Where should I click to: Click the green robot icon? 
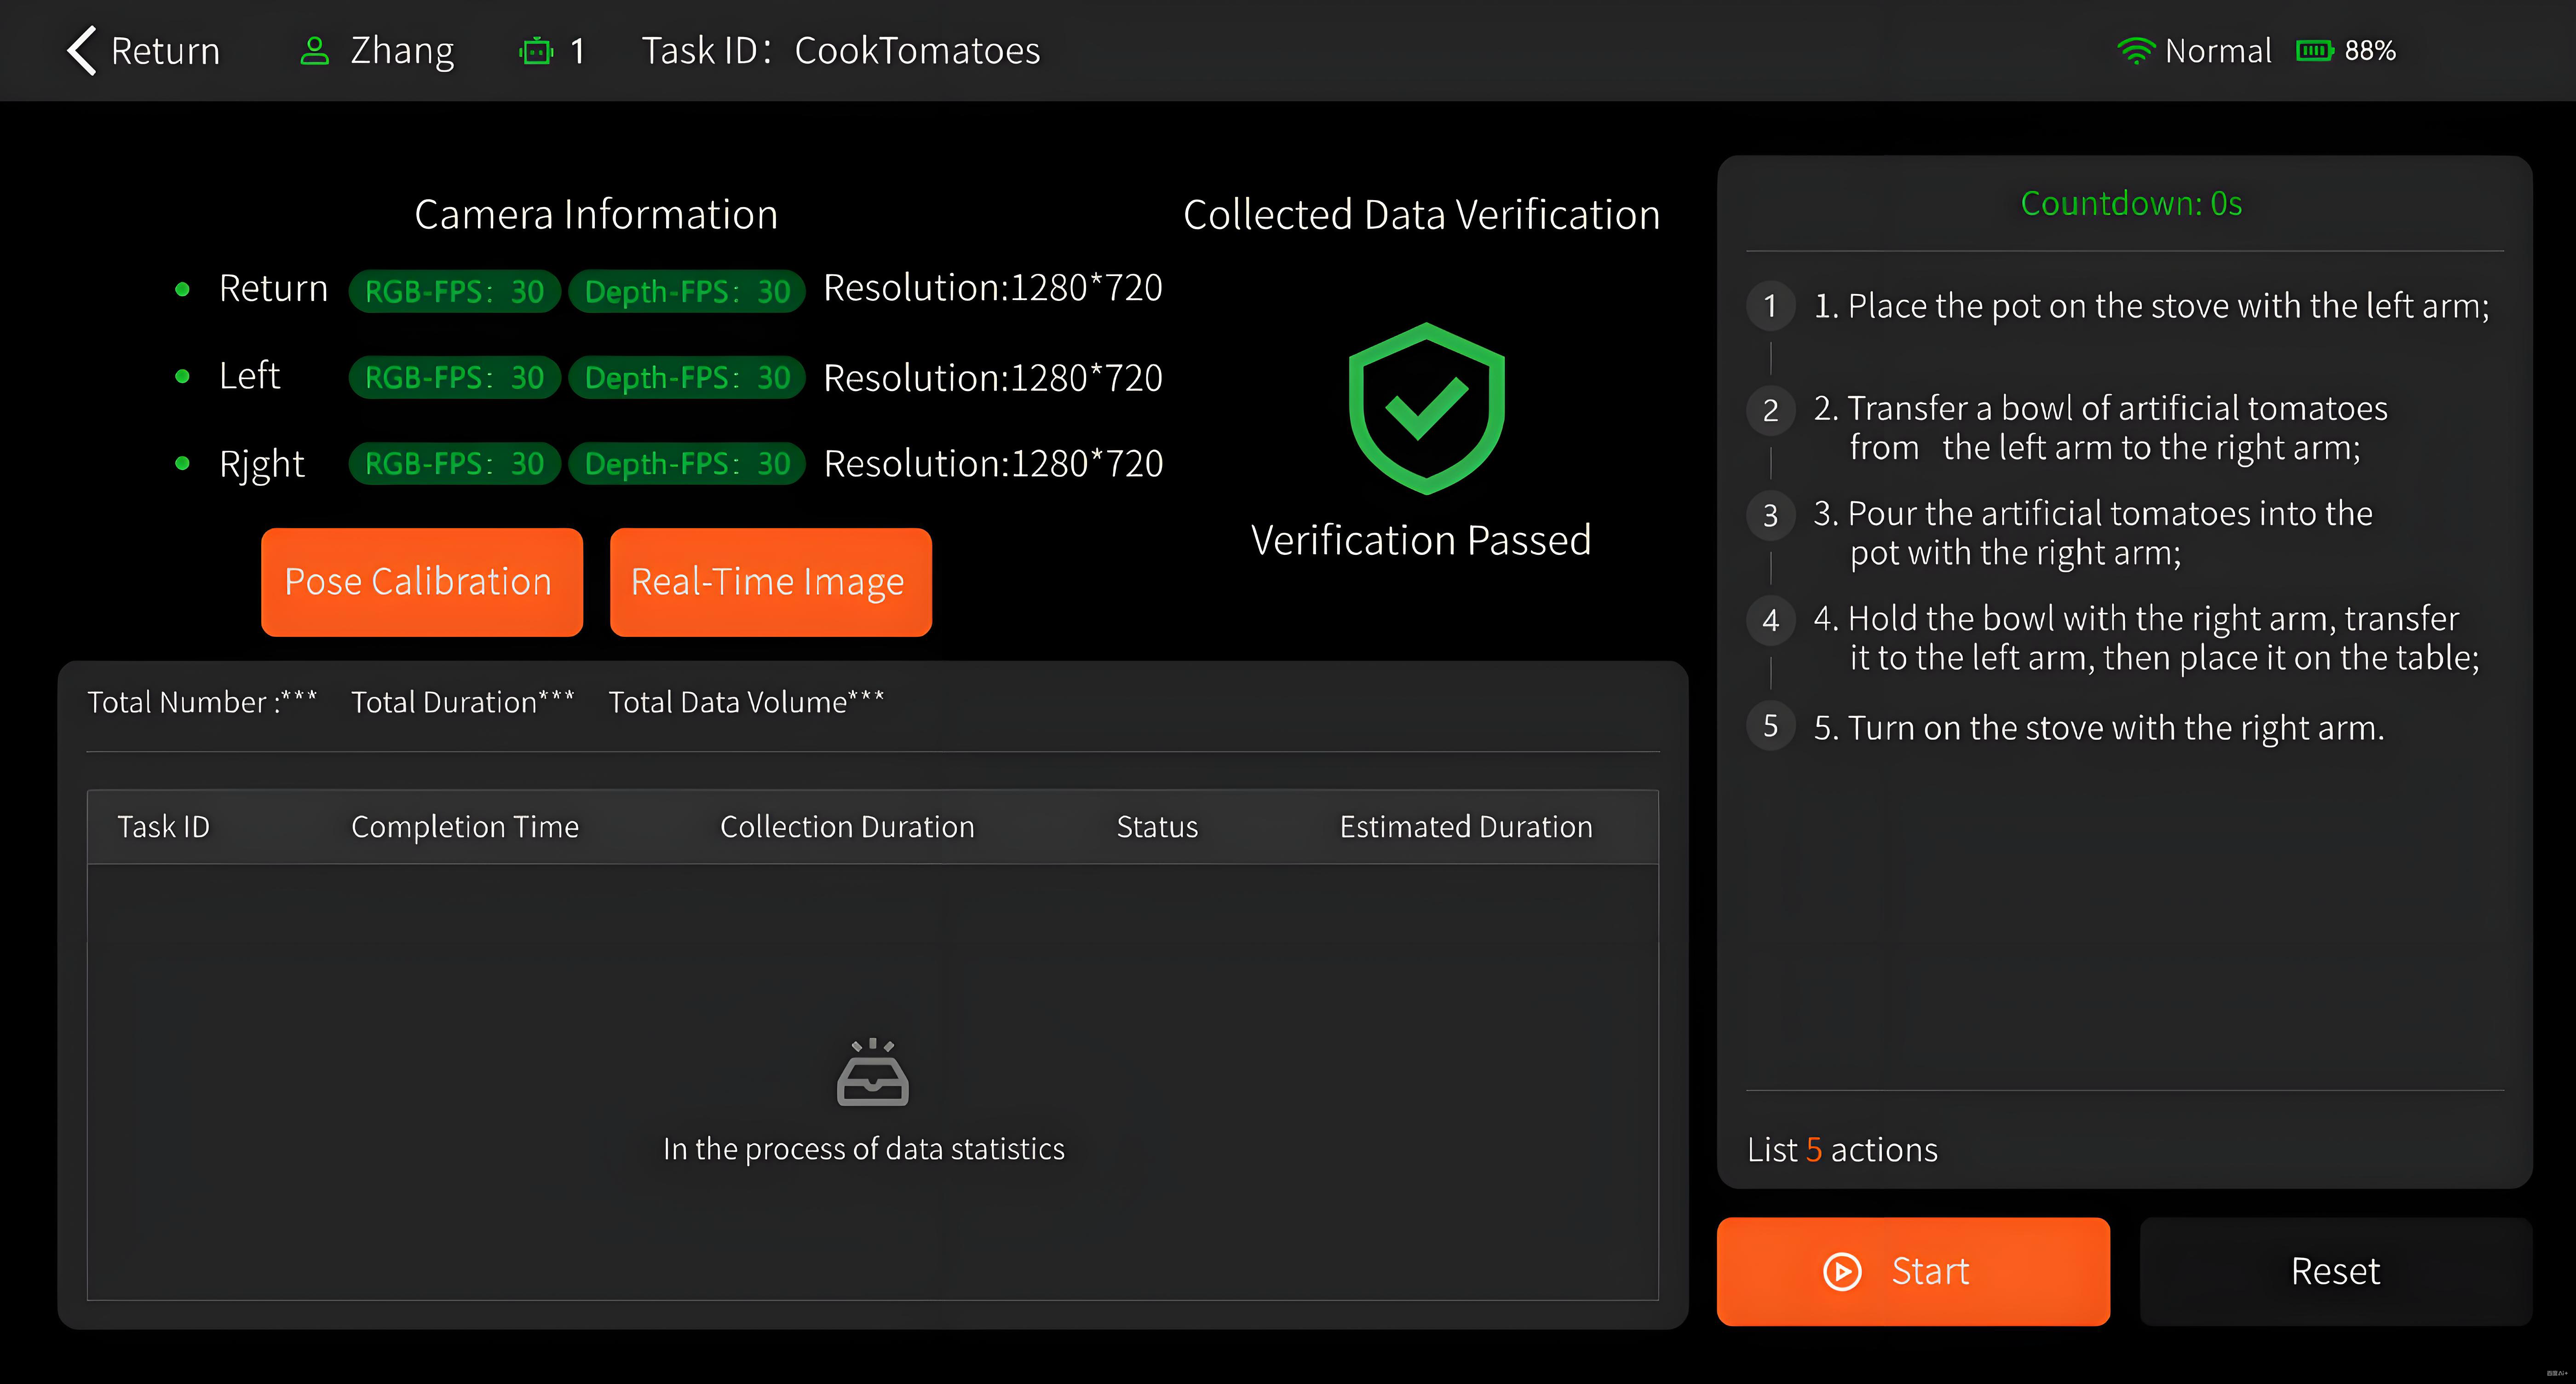537,51
